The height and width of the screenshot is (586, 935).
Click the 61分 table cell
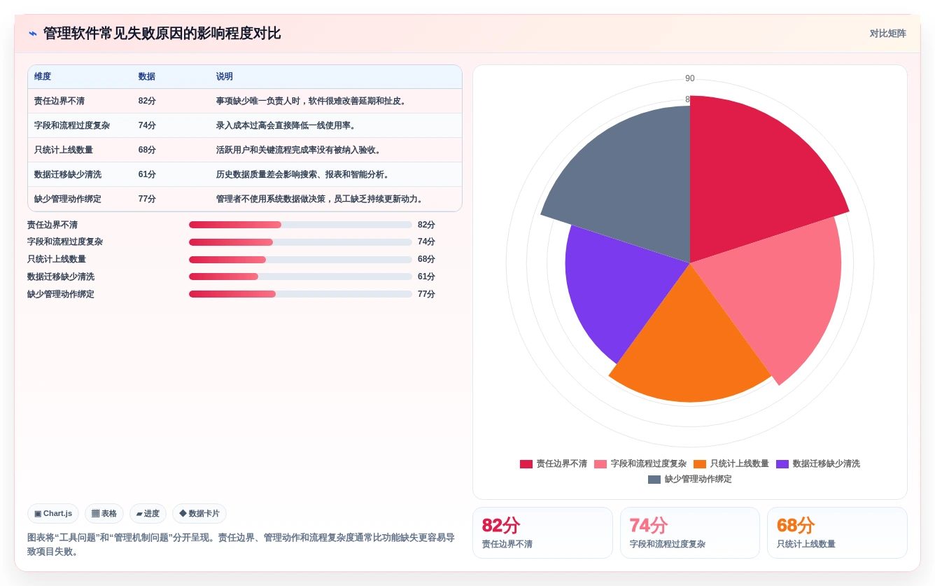[x=147, y=174]
